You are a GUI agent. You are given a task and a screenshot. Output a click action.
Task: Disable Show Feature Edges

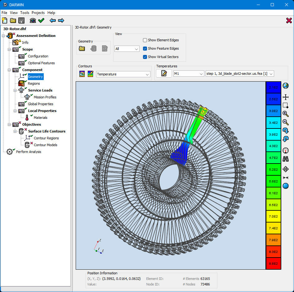(145, 48)
